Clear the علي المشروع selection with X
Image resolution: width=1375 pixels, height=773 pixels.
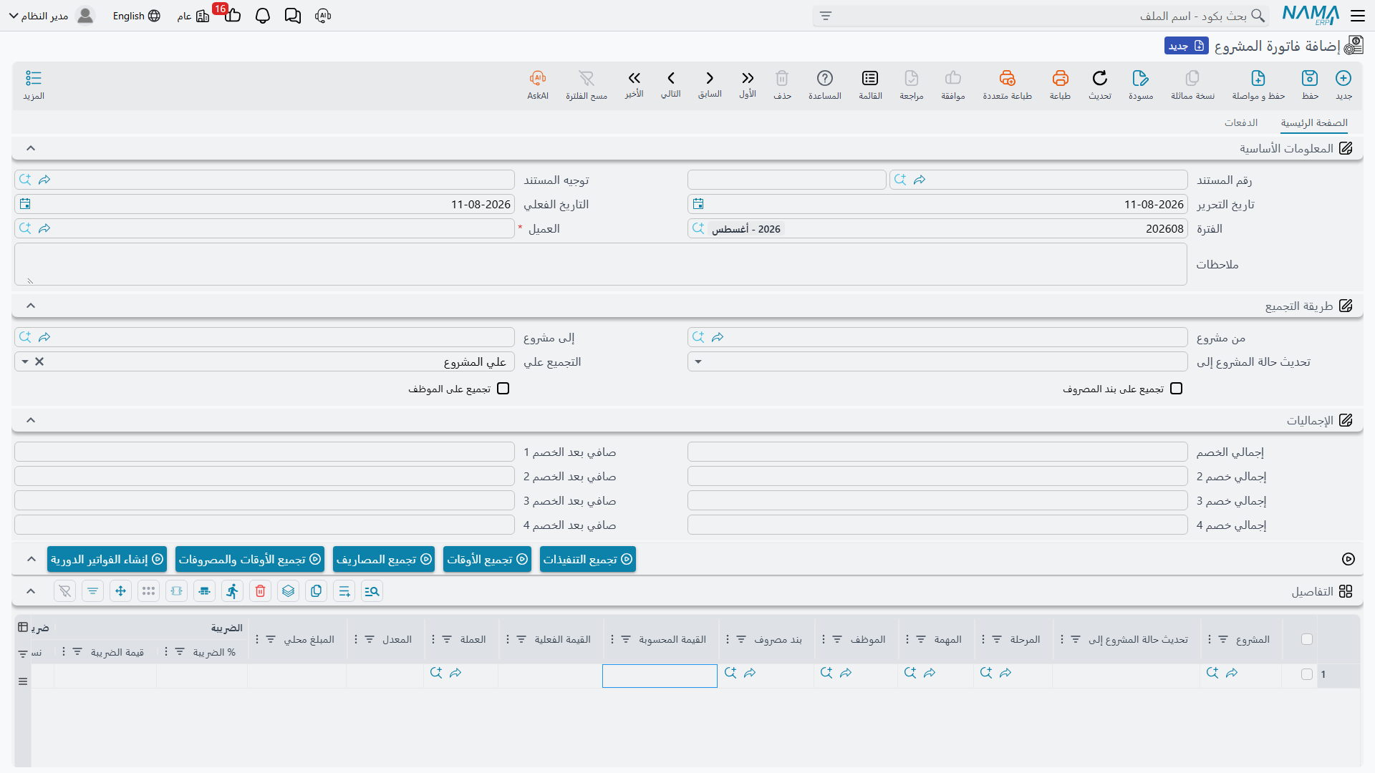coord(39,361)
